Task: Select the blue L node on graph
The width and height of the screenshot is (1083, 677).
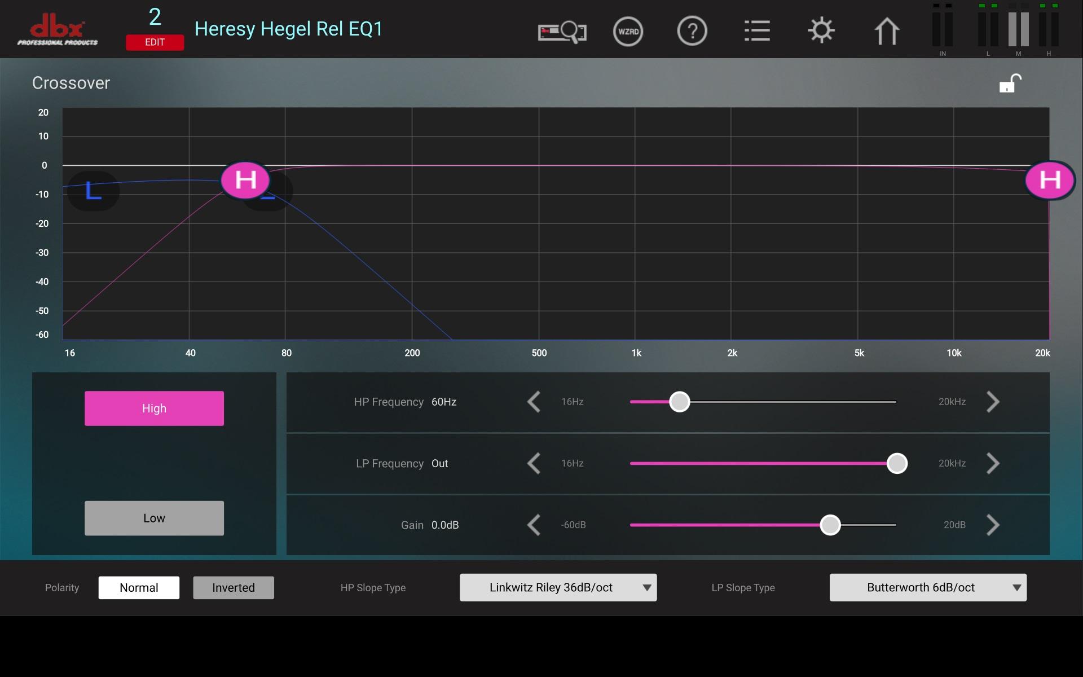Action: click(93, 191)
